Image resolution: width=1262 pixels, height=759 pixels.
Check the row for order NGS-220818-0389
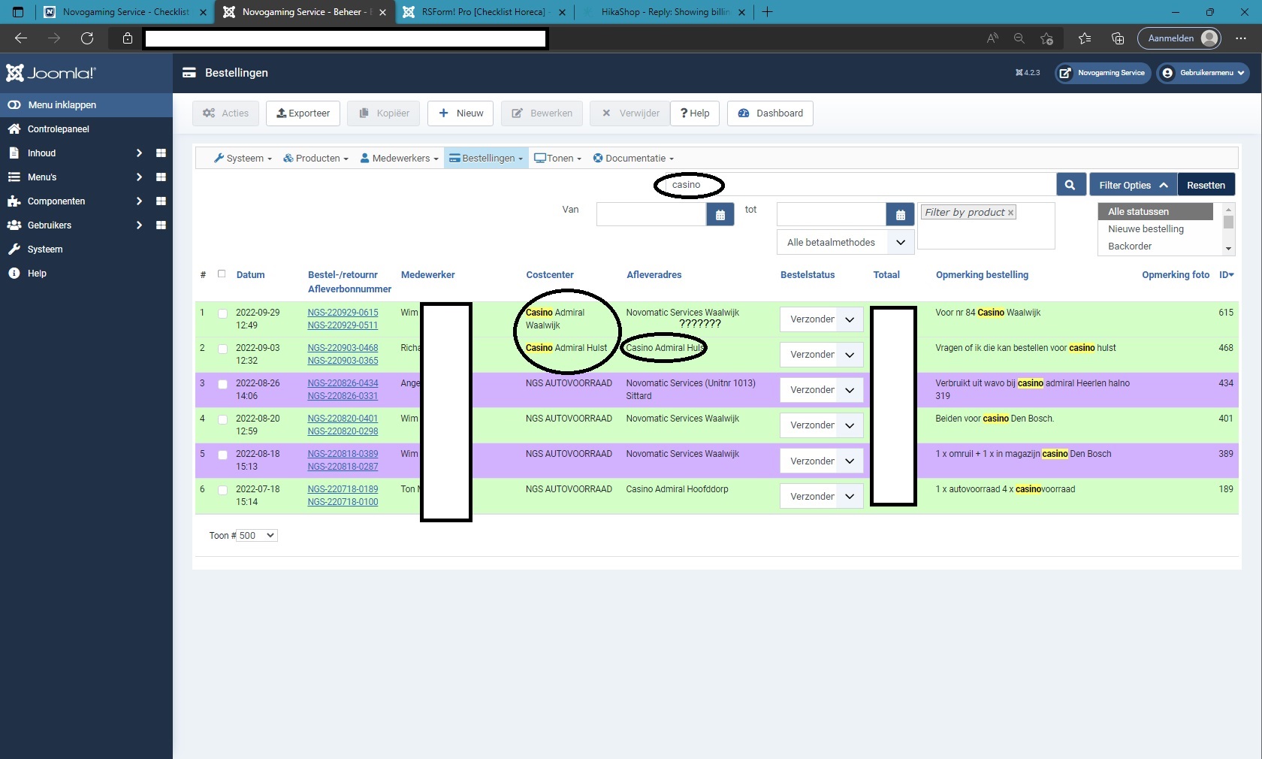pyautogui.click(x=222, y=455)
